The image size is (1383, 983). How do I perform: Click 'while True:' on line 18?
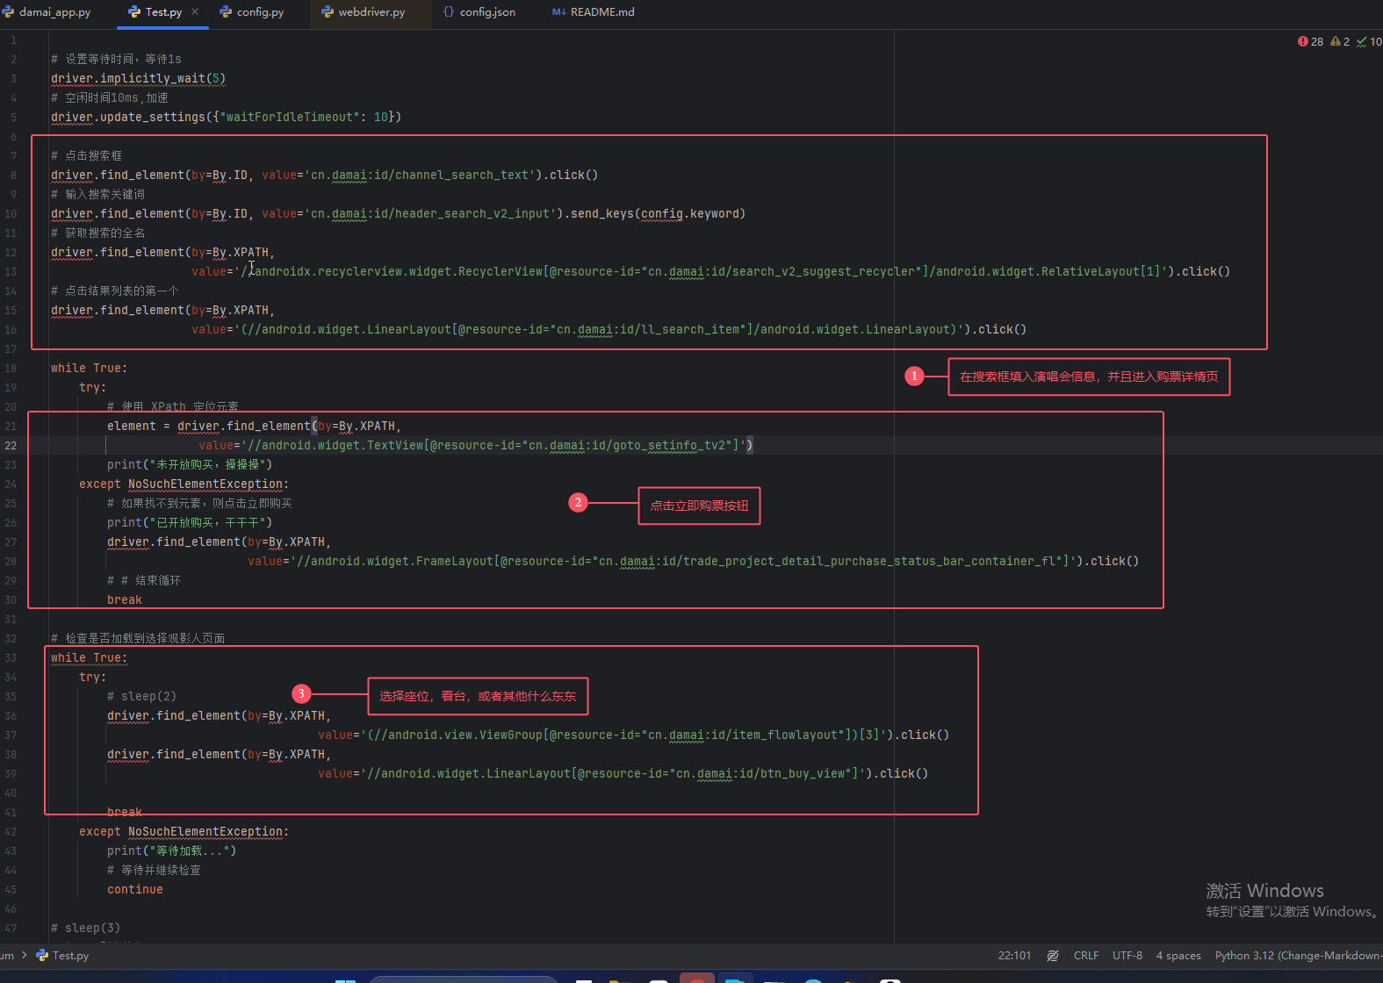tap(89, 368)
